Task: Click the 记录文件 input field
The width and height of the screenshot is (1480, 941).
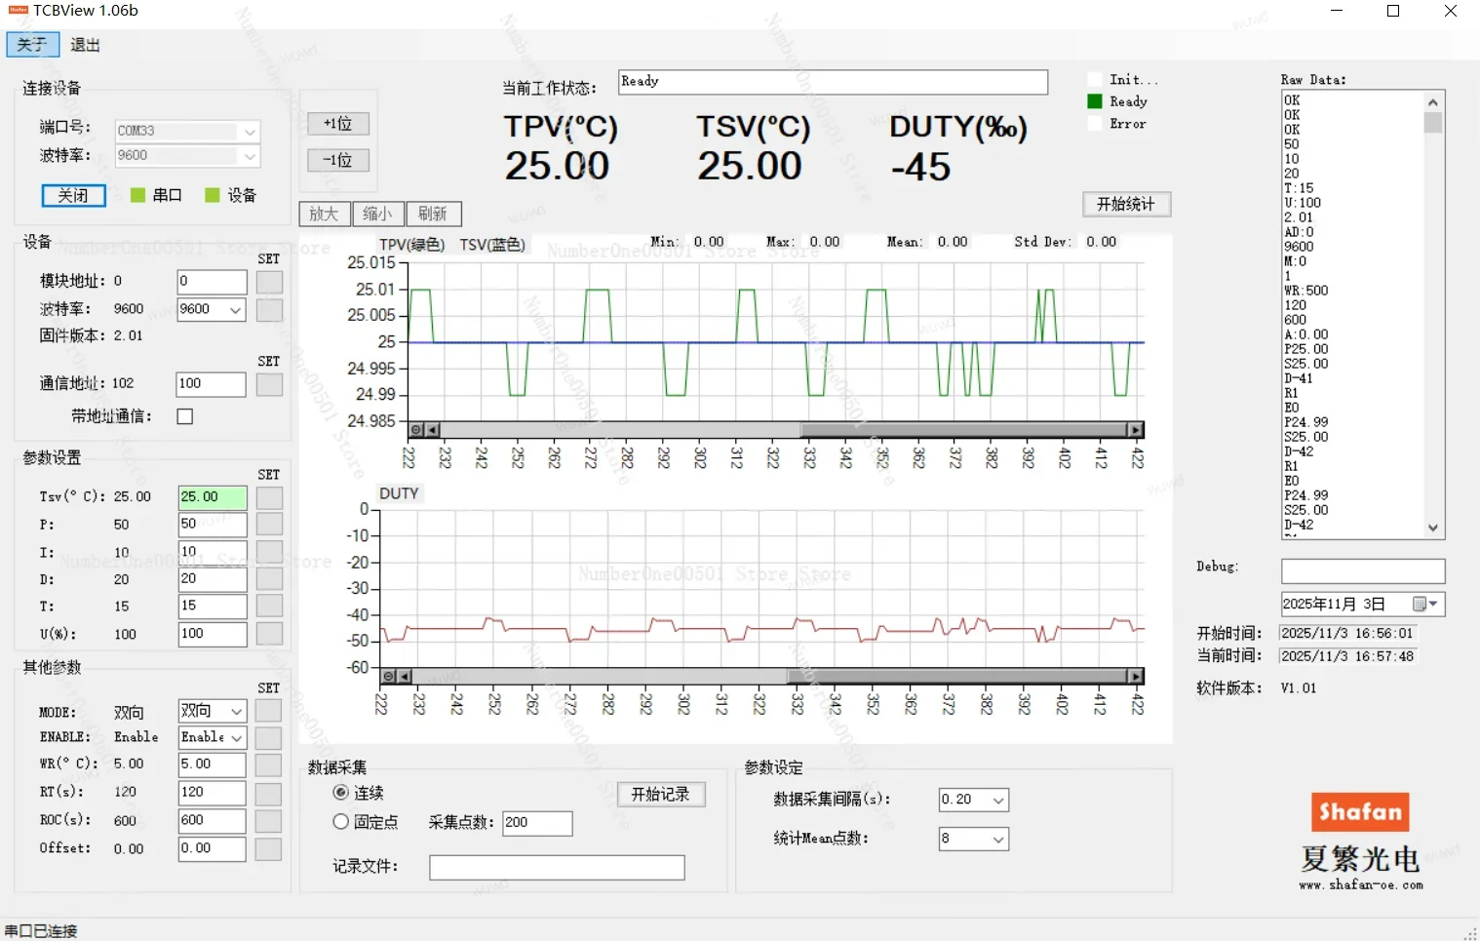Action: pos(557,867)
